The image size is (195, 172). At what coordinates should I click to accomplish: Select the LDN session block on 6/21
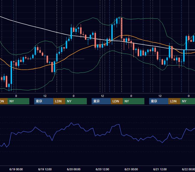point(174,101)
